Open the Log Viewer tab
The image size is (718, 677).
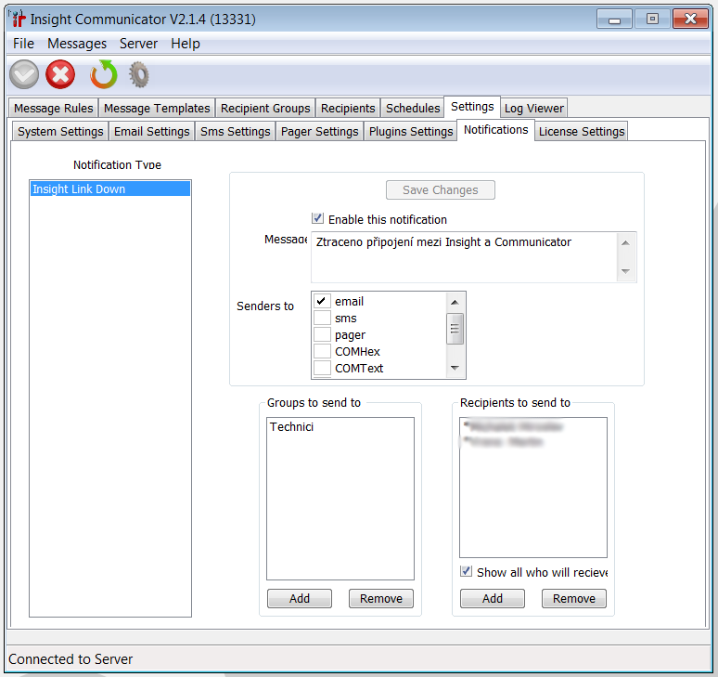533,108
